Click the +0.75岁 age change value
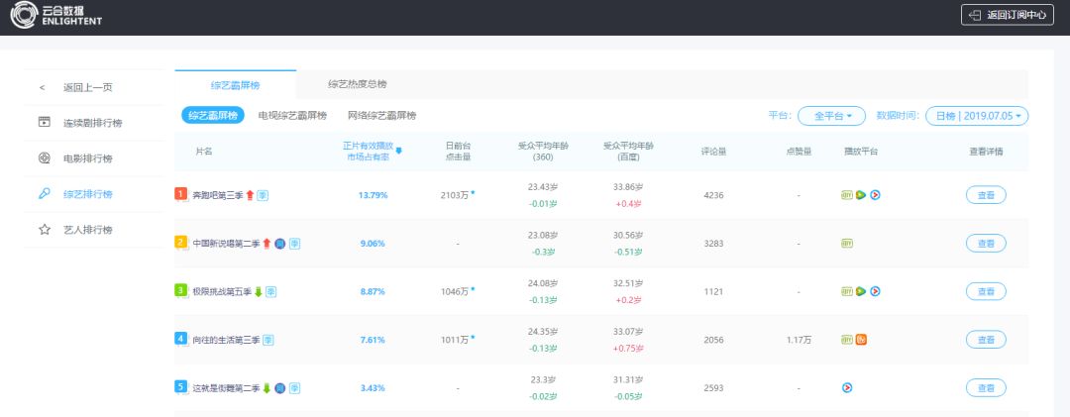1070x417 pixels. click(x=628, y=348)
